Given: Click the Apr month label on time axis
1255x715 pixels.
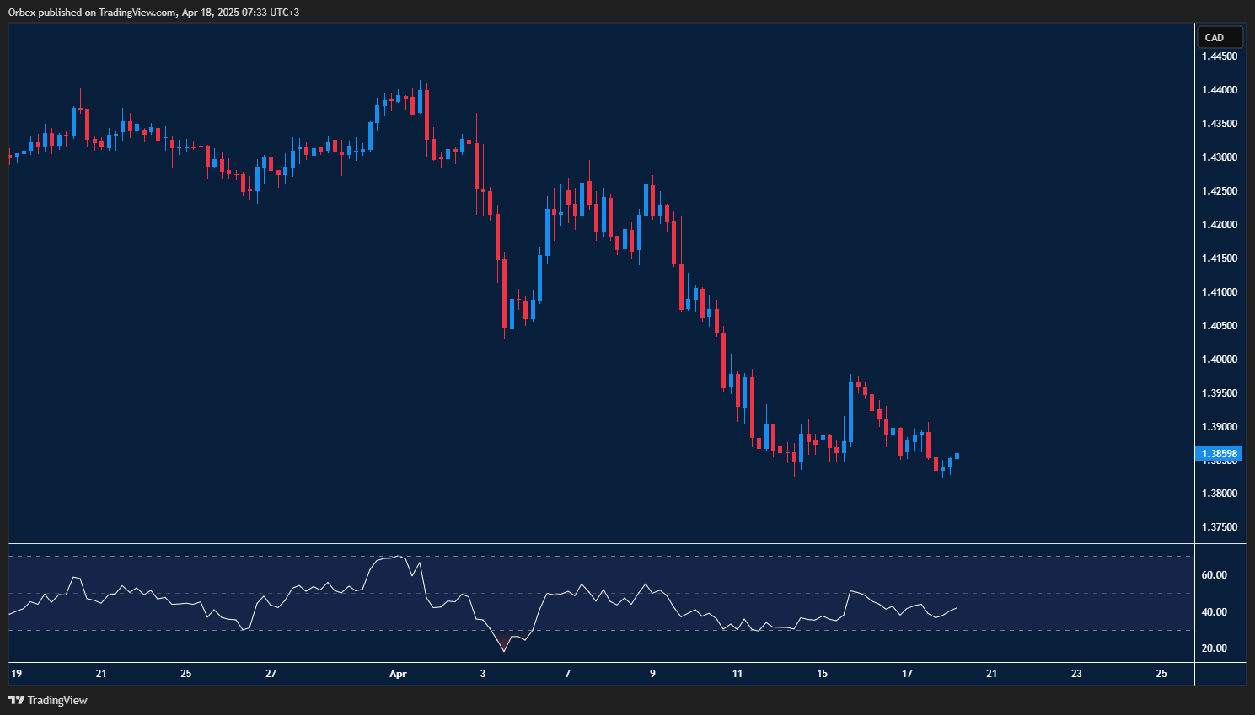Looking at the screenshot, I should click(398, 674).
